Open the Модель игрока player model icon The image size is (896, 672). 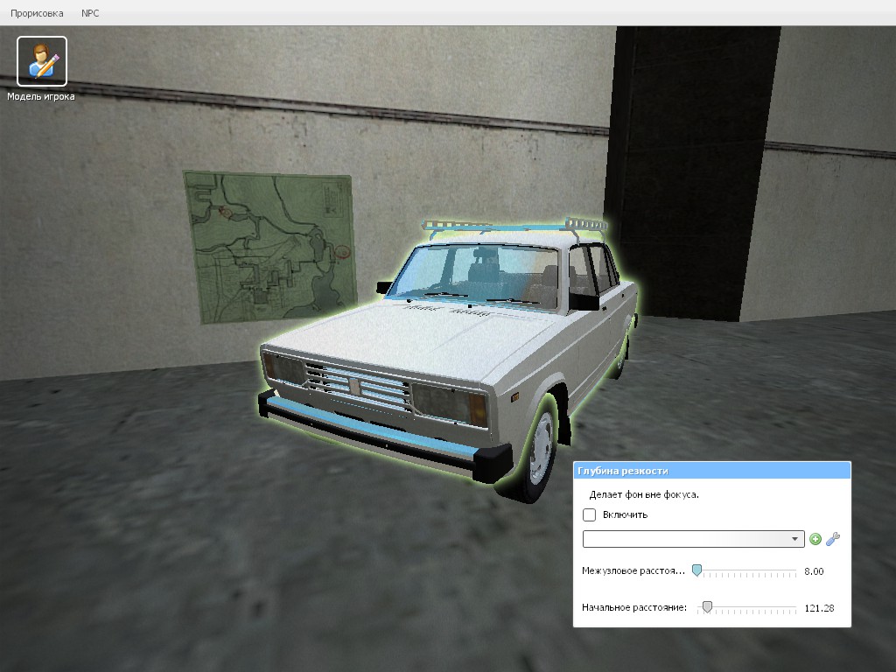pyautogui.click(x=42, y=61)
